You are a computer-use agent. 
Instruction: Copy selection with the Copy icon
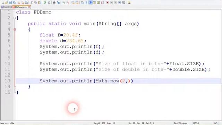(x=35, y=2)
